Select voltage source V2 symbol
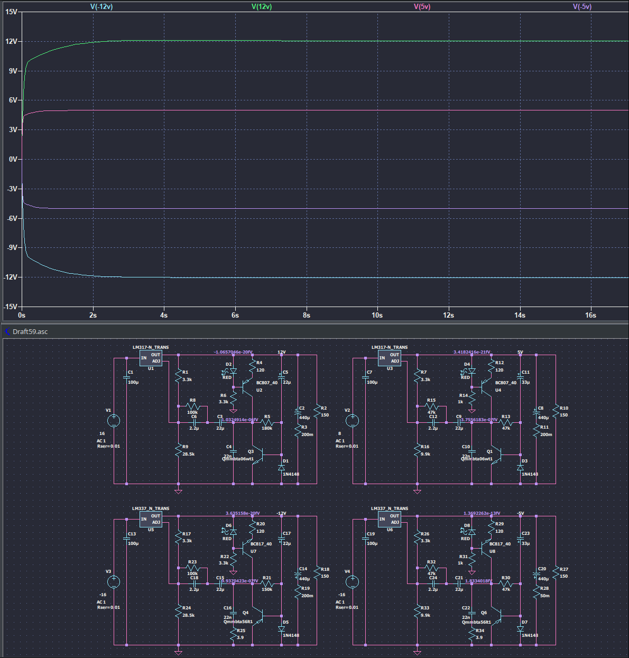The height and width of the screenshot is (658, 629). click(353, 421)
